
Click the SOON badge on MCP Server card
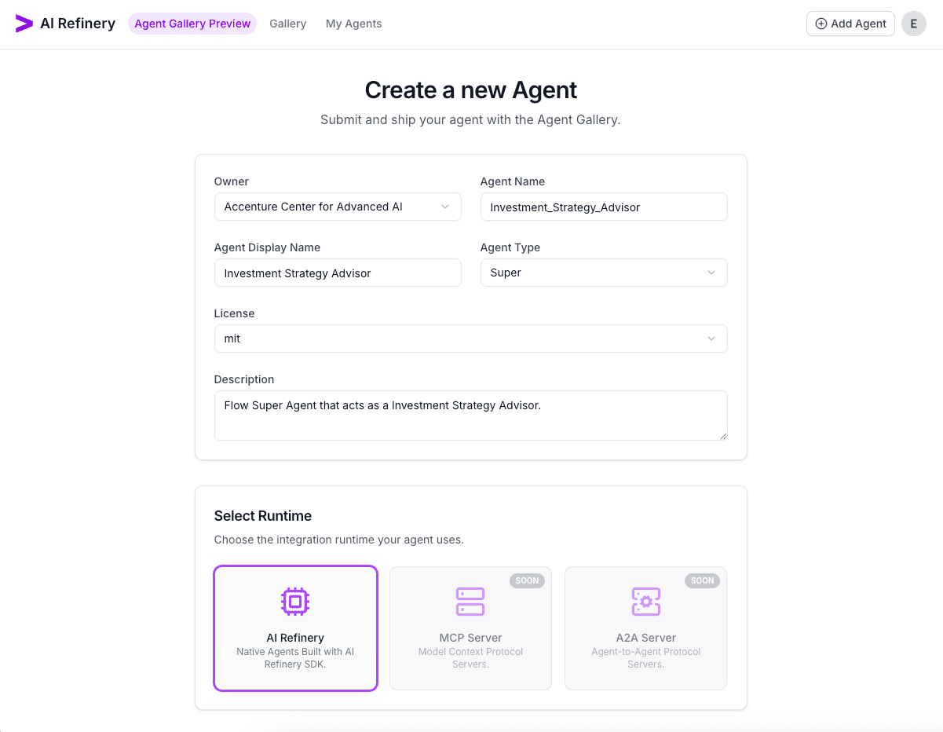(527, 580)
